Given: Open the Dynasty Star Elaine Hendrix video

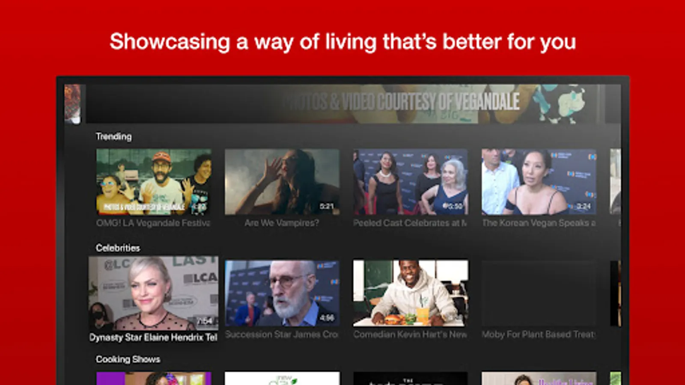Looking at the screenshot, I should (x=153, y=293).
